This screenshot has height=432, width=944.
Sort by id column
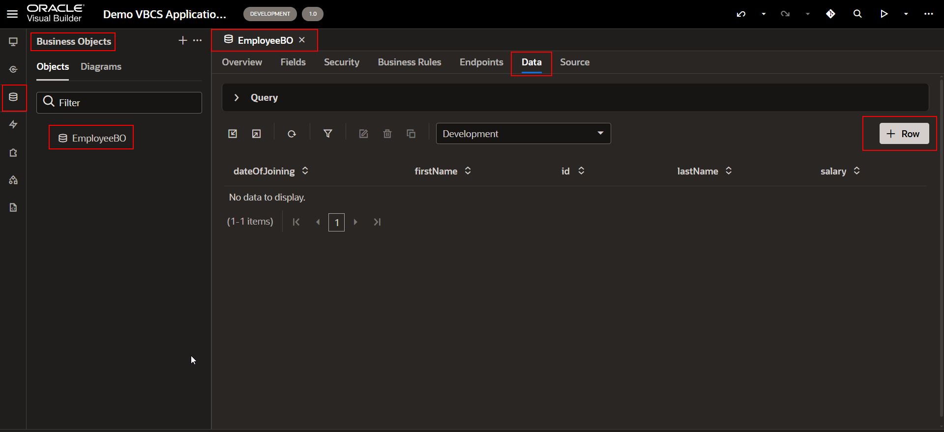point(581,171)
